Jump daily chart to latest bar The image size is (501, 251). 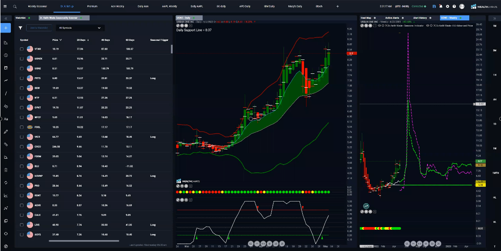click(x=282, y=243)
